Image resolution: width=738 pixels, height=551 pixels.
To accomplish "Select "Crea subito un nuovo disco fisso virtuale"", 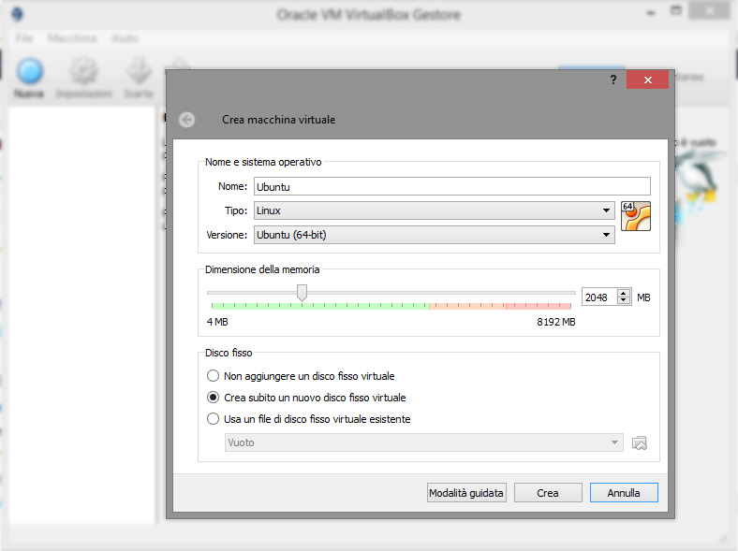I will [213, 398].
